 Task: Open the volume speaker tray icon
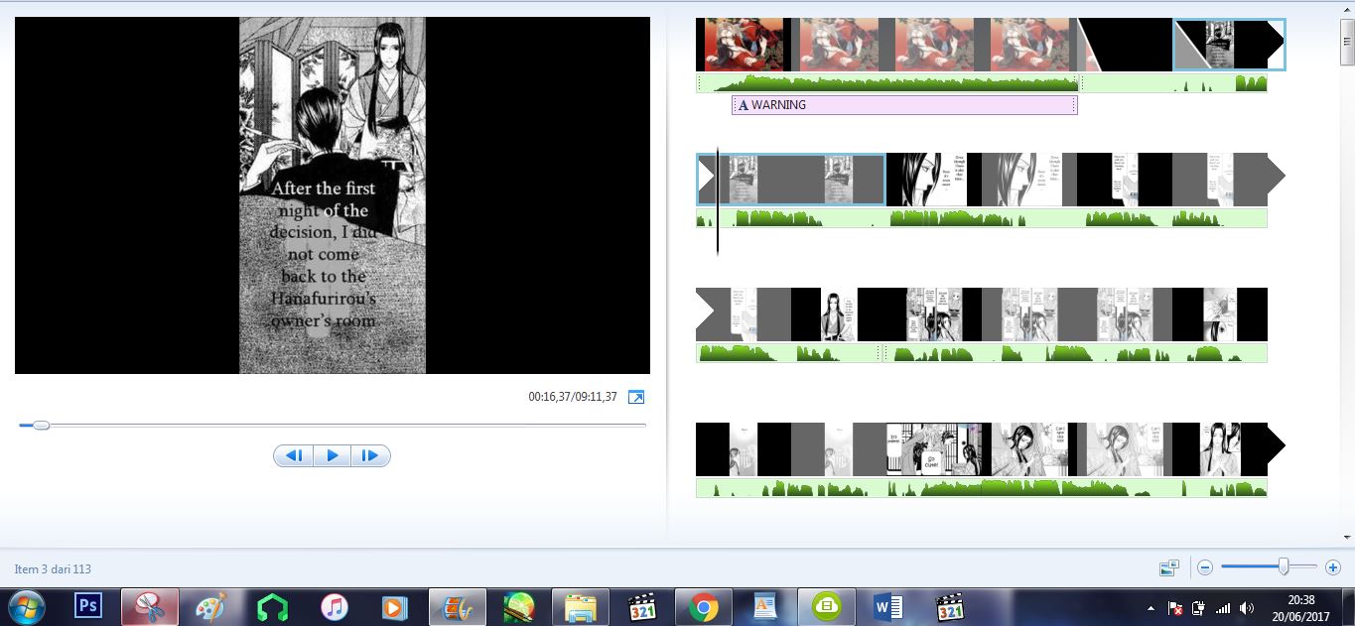pos(1247,607)
